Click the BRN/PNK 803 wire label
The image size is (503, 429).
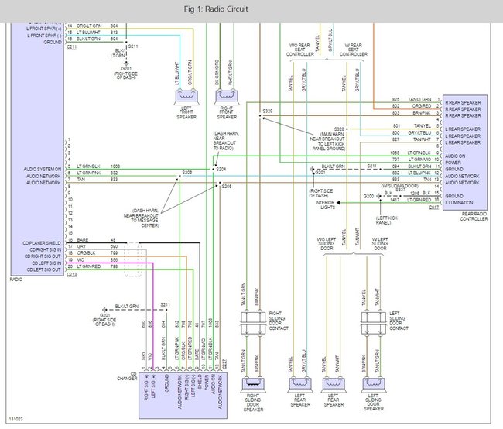(412, 113)
